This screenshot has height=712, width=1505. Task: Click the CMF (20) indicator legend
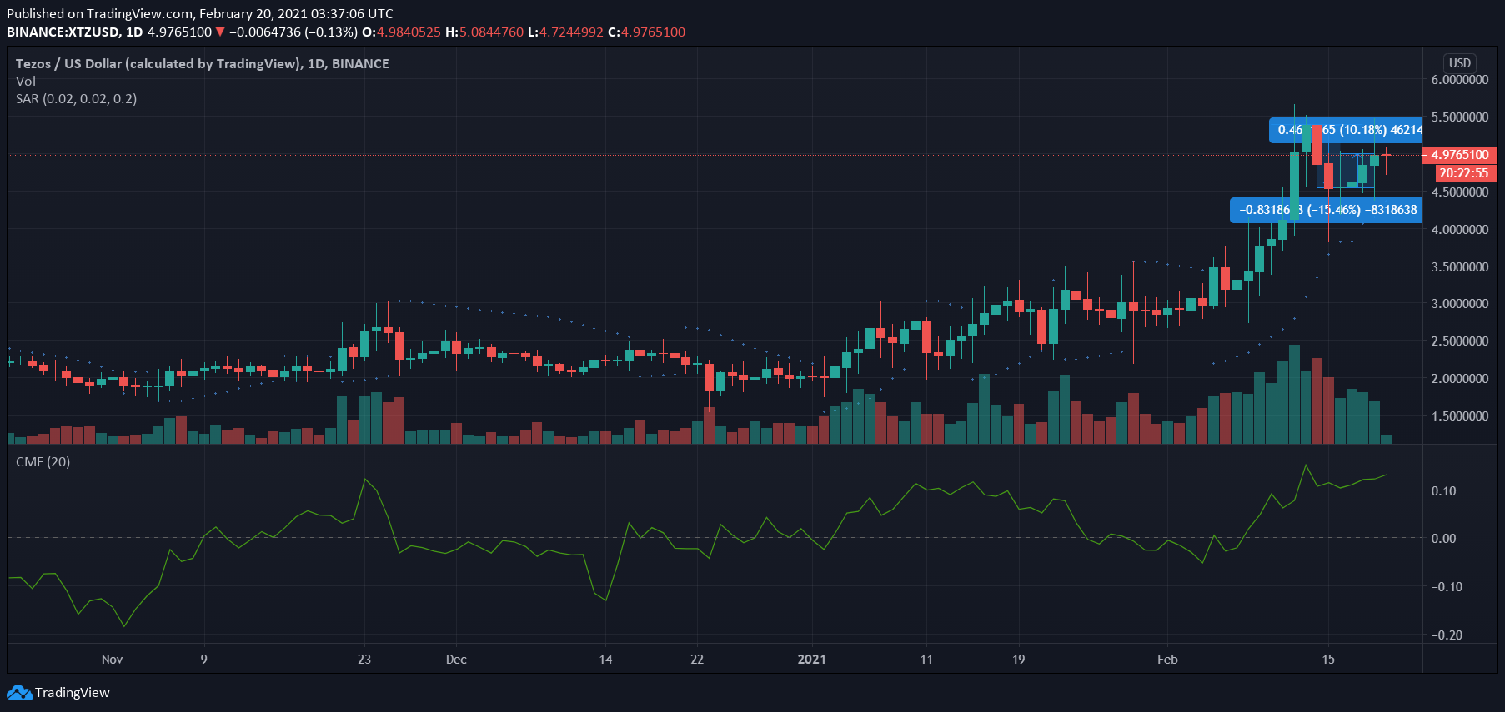[x=43, y=461]
